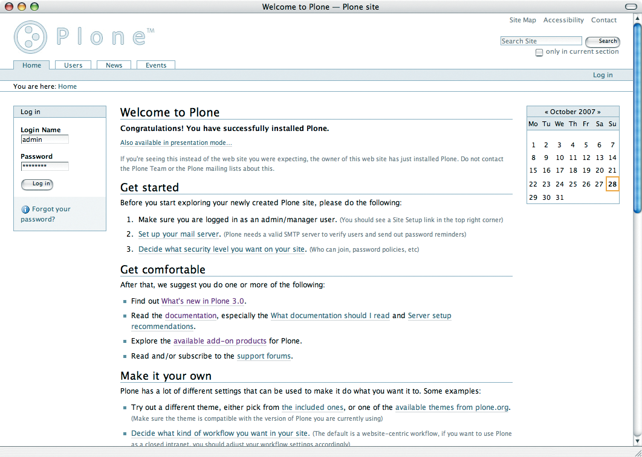Open Set up your mail server link

(x=180, y=234)
